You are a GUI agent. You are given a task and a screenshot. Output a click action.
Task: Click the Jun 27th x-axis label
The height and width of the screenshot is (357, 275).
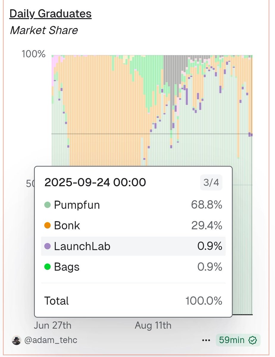53,325
